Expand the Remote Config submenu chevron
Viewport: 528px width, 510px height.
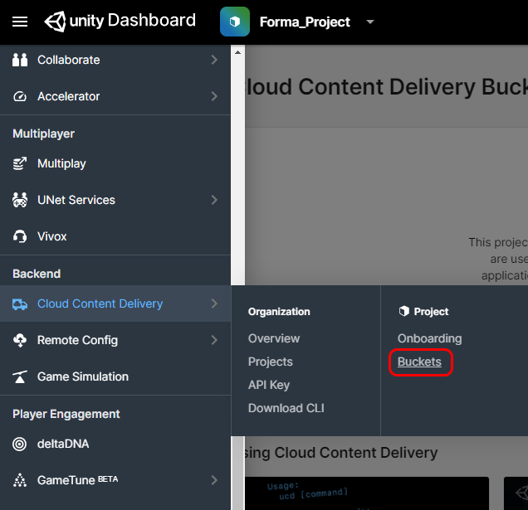coord(214,340)
